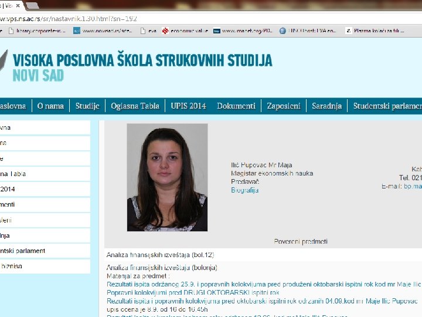Click the Predavač title text
422x317 pixels.
(x=245, y=181)
